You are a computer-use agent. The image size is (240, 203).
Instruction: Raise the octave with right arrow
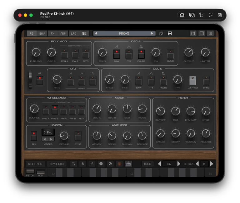(211, 164)
